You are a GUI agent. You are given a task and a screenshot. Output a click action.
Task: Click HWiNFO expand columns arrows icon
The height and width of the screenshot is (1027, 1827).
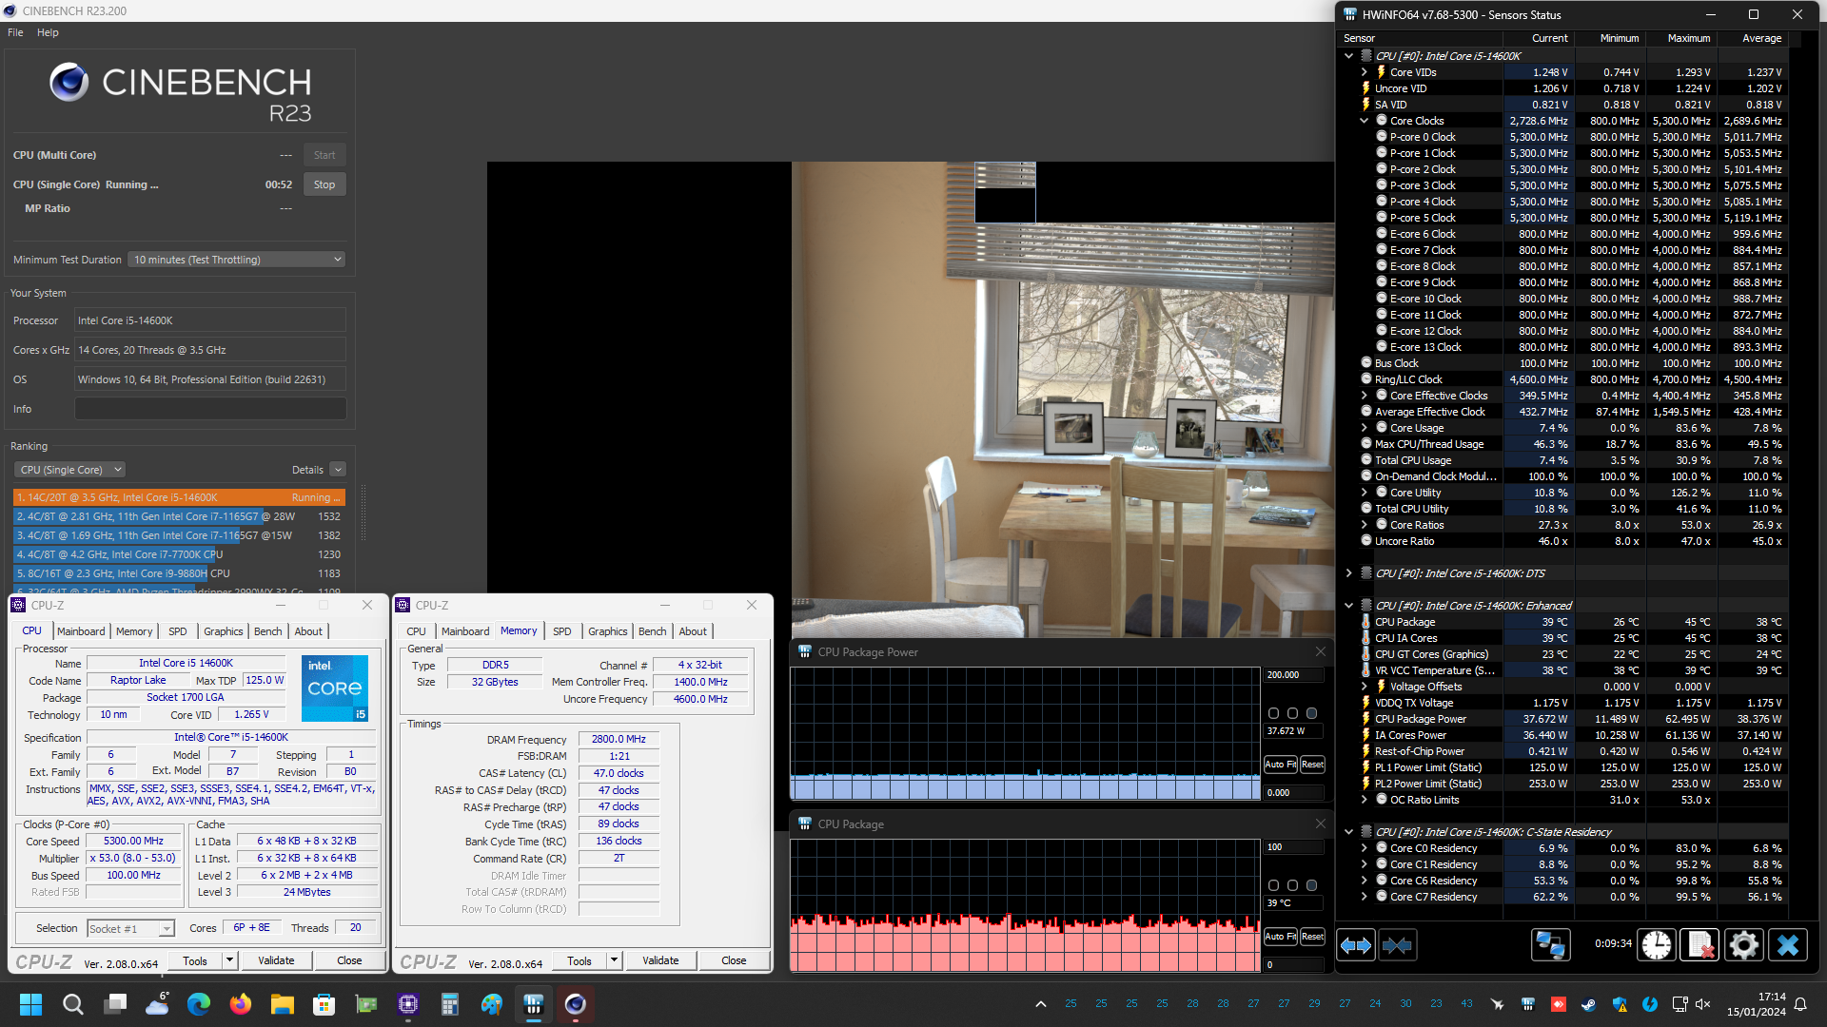[x=1355, y=945]
